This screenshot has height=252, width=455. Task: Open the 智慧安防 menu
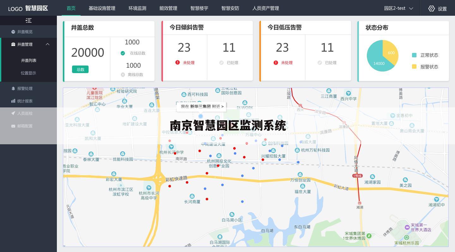(x=230, y=8)
